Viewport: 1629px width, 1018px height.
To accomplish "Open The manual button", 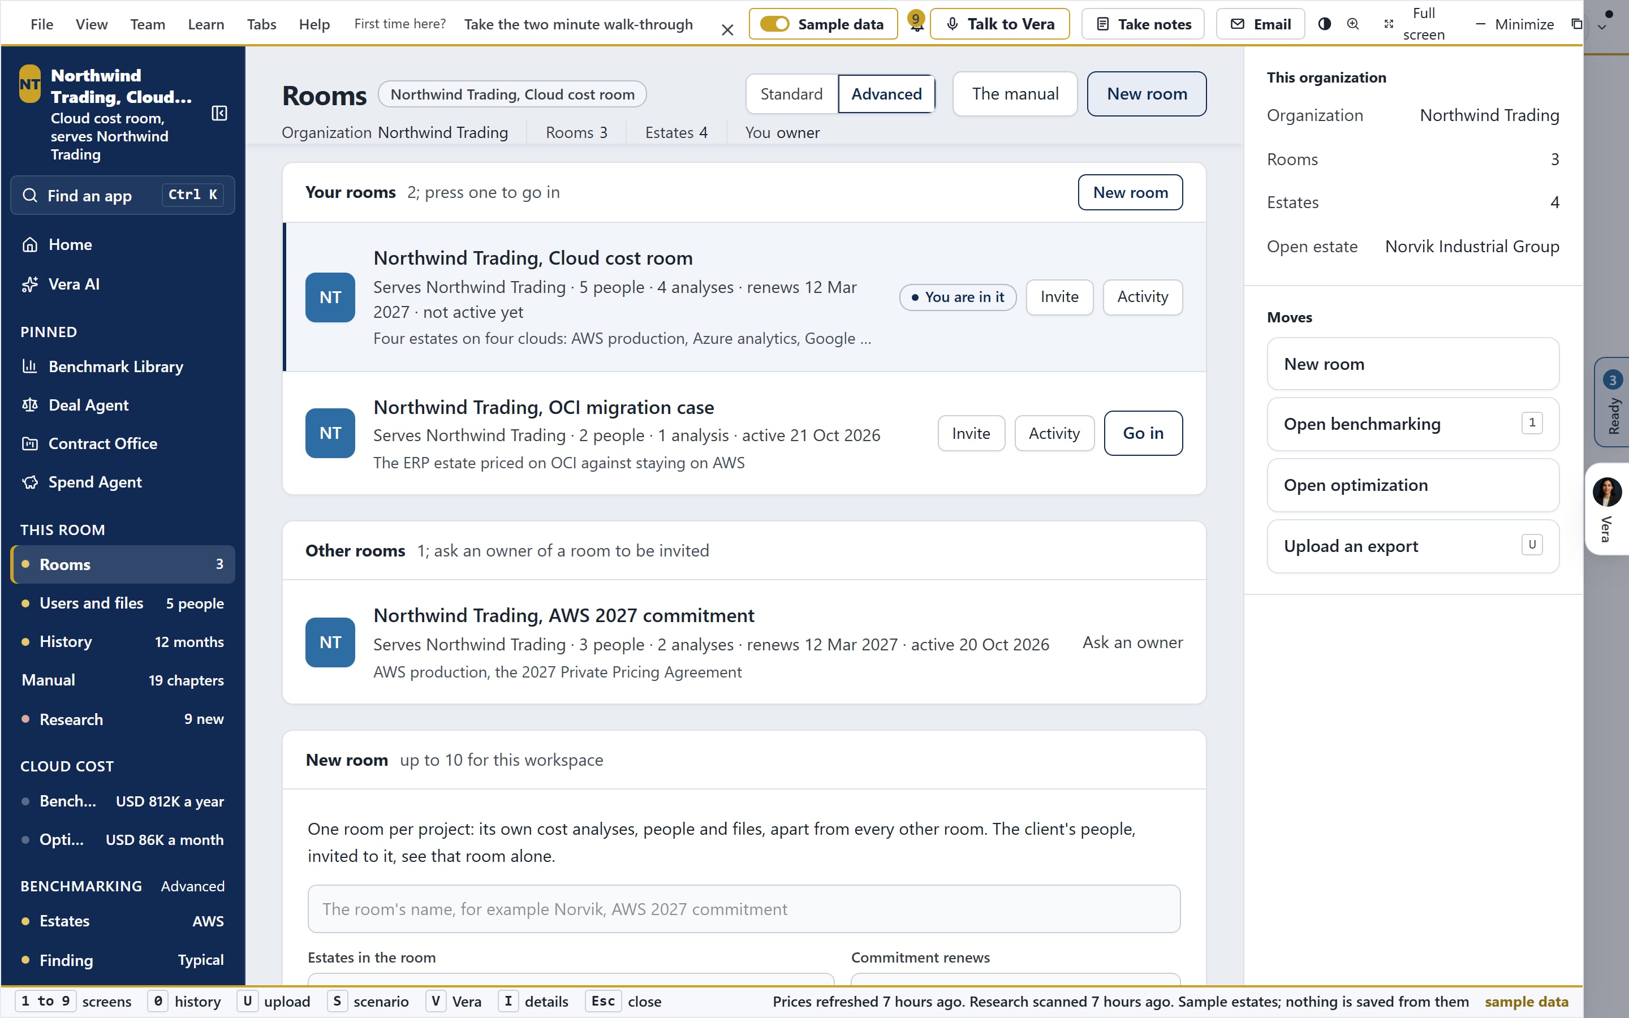I will click(x=1015, y=93).
